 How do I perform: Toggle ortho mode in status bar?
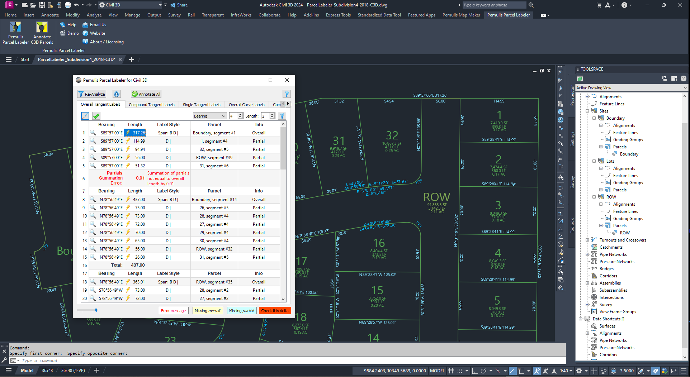474,371
